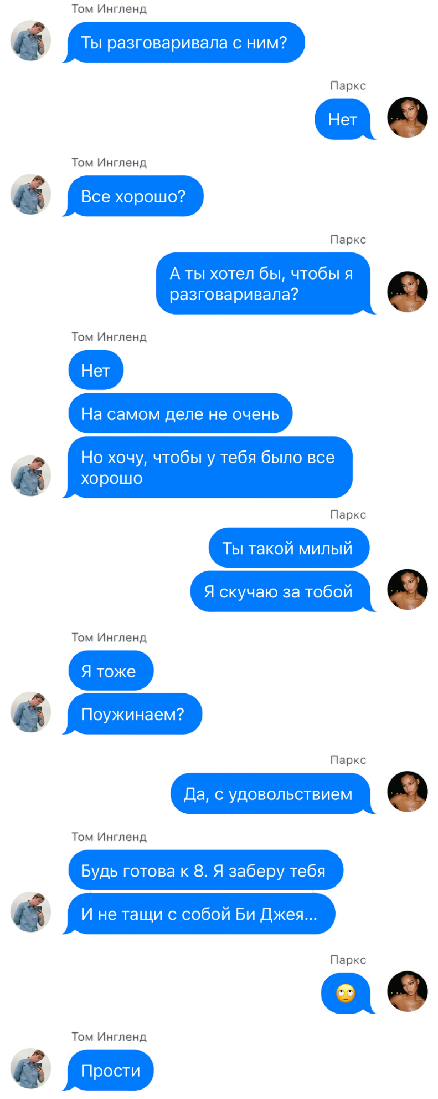Tap Паркс's first reply 'Нет'
The height and width of the screenshot is (1099, 438).
pyautogui.click(x=344, y=119)
